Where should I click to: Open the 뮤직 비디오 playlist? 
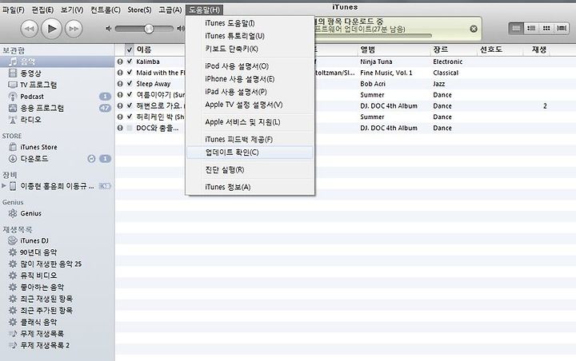[x=38, y=276]
